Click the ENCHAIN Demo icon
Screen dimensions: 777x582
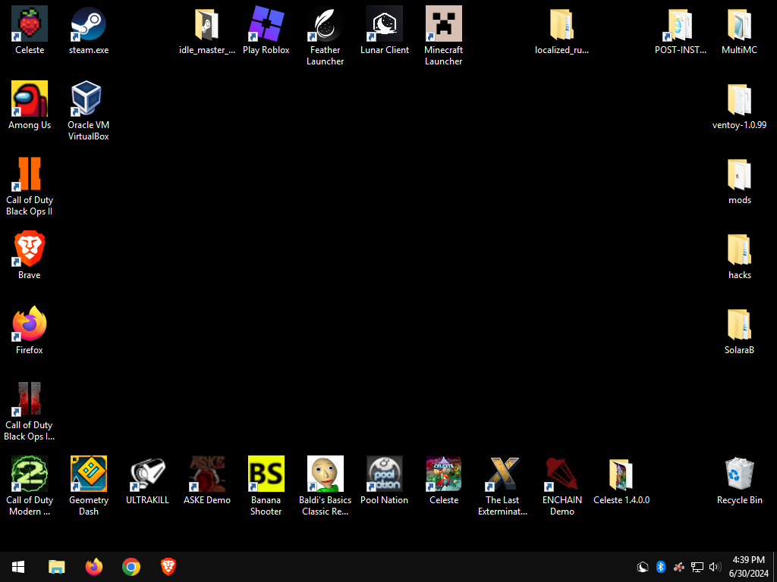562,474
